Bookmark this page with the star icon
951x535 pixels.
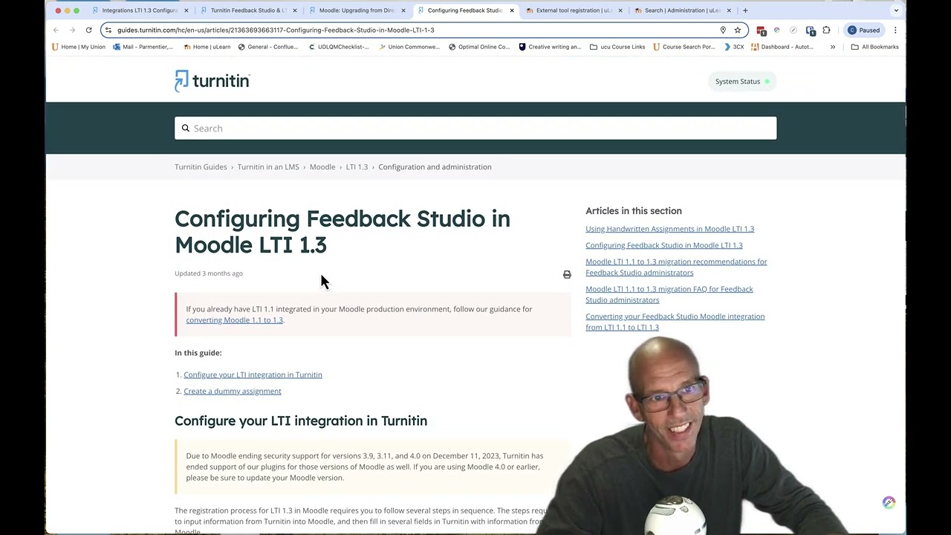[x=738, y=30]
